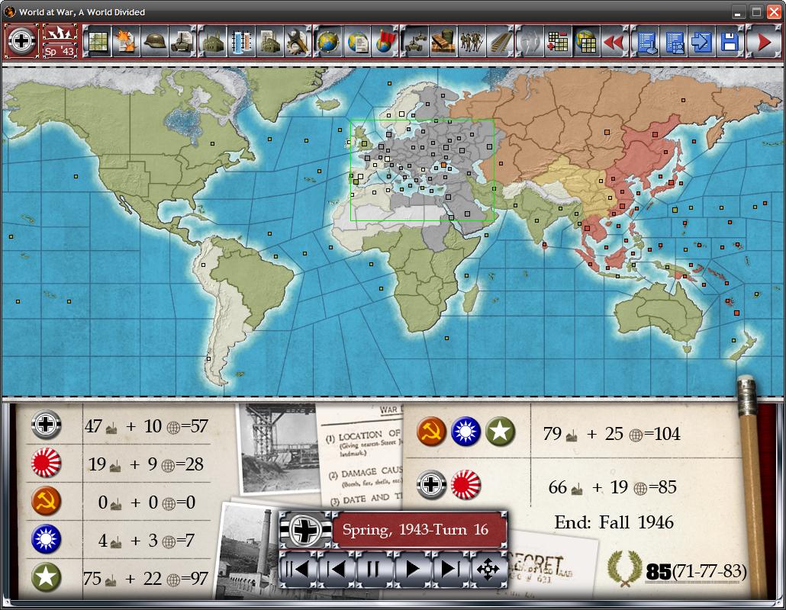Open the factory with document report icon

(x=270, y=41)
